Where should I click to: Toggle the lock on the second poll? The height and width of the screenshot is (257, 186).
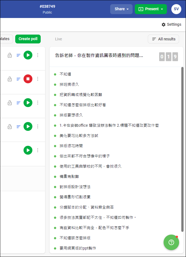click(10, 79)
